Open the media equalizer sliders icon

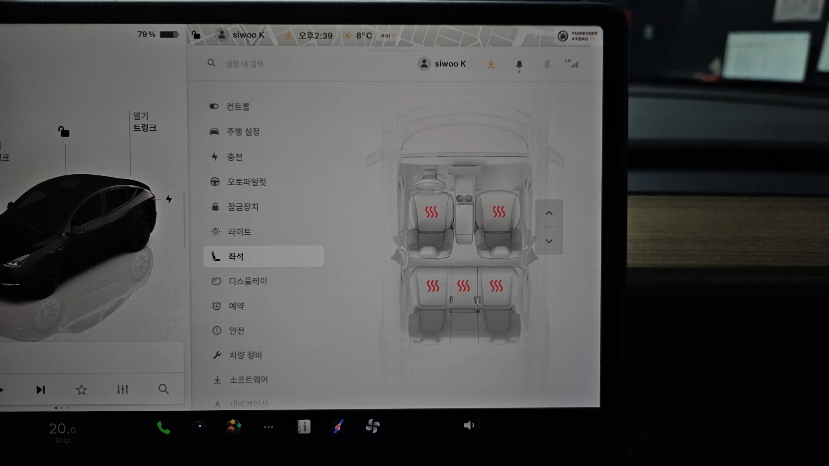(122, 389)
